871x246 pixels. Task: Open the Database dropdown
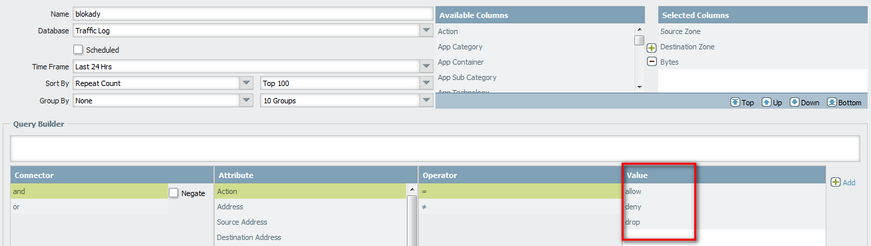tap(425, 31)
